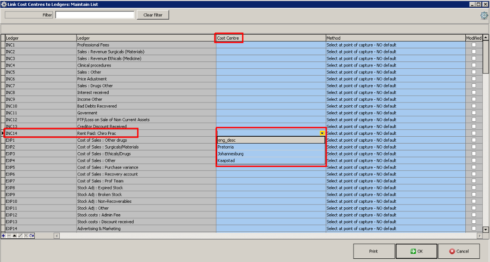The width and height of the screenshot is (490, 262).
Task: Tick Modified checkbox for EXP6 row
Action: [x=474, y=174]
